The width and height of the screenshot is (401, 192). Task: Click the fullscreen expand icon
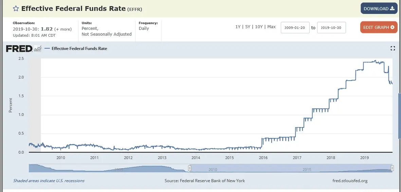393,49
